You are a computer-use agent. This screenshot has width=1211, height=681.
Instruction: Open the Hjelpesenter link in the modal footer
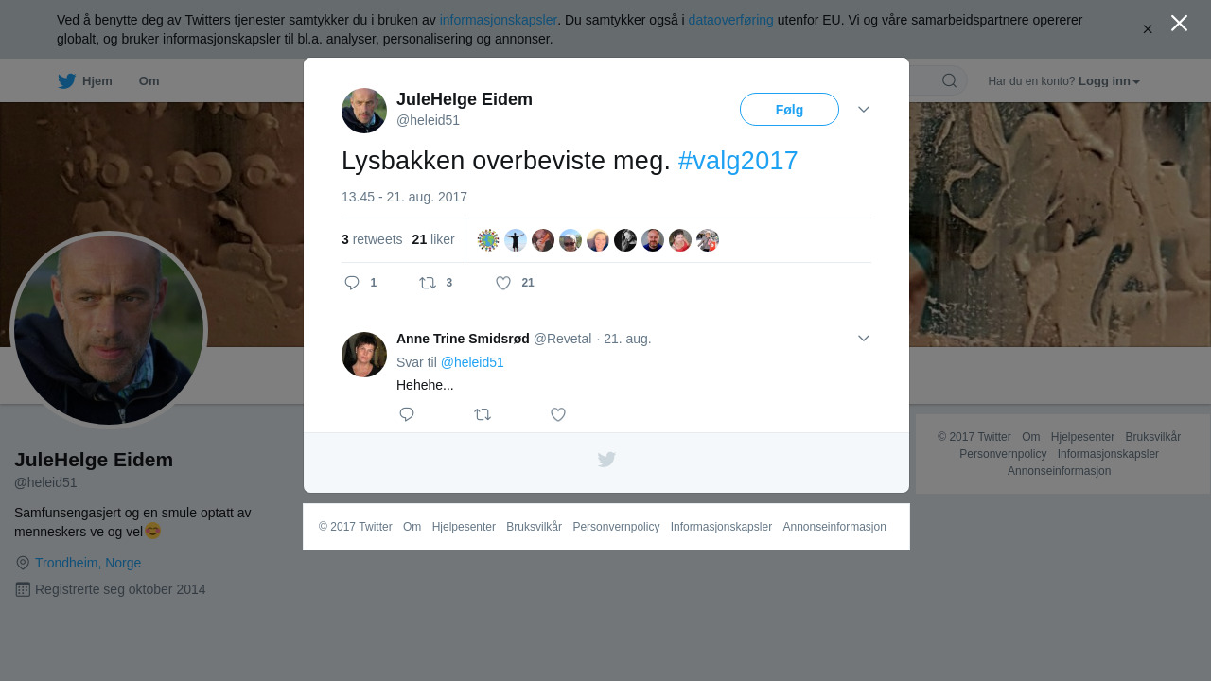pos(464,527)
